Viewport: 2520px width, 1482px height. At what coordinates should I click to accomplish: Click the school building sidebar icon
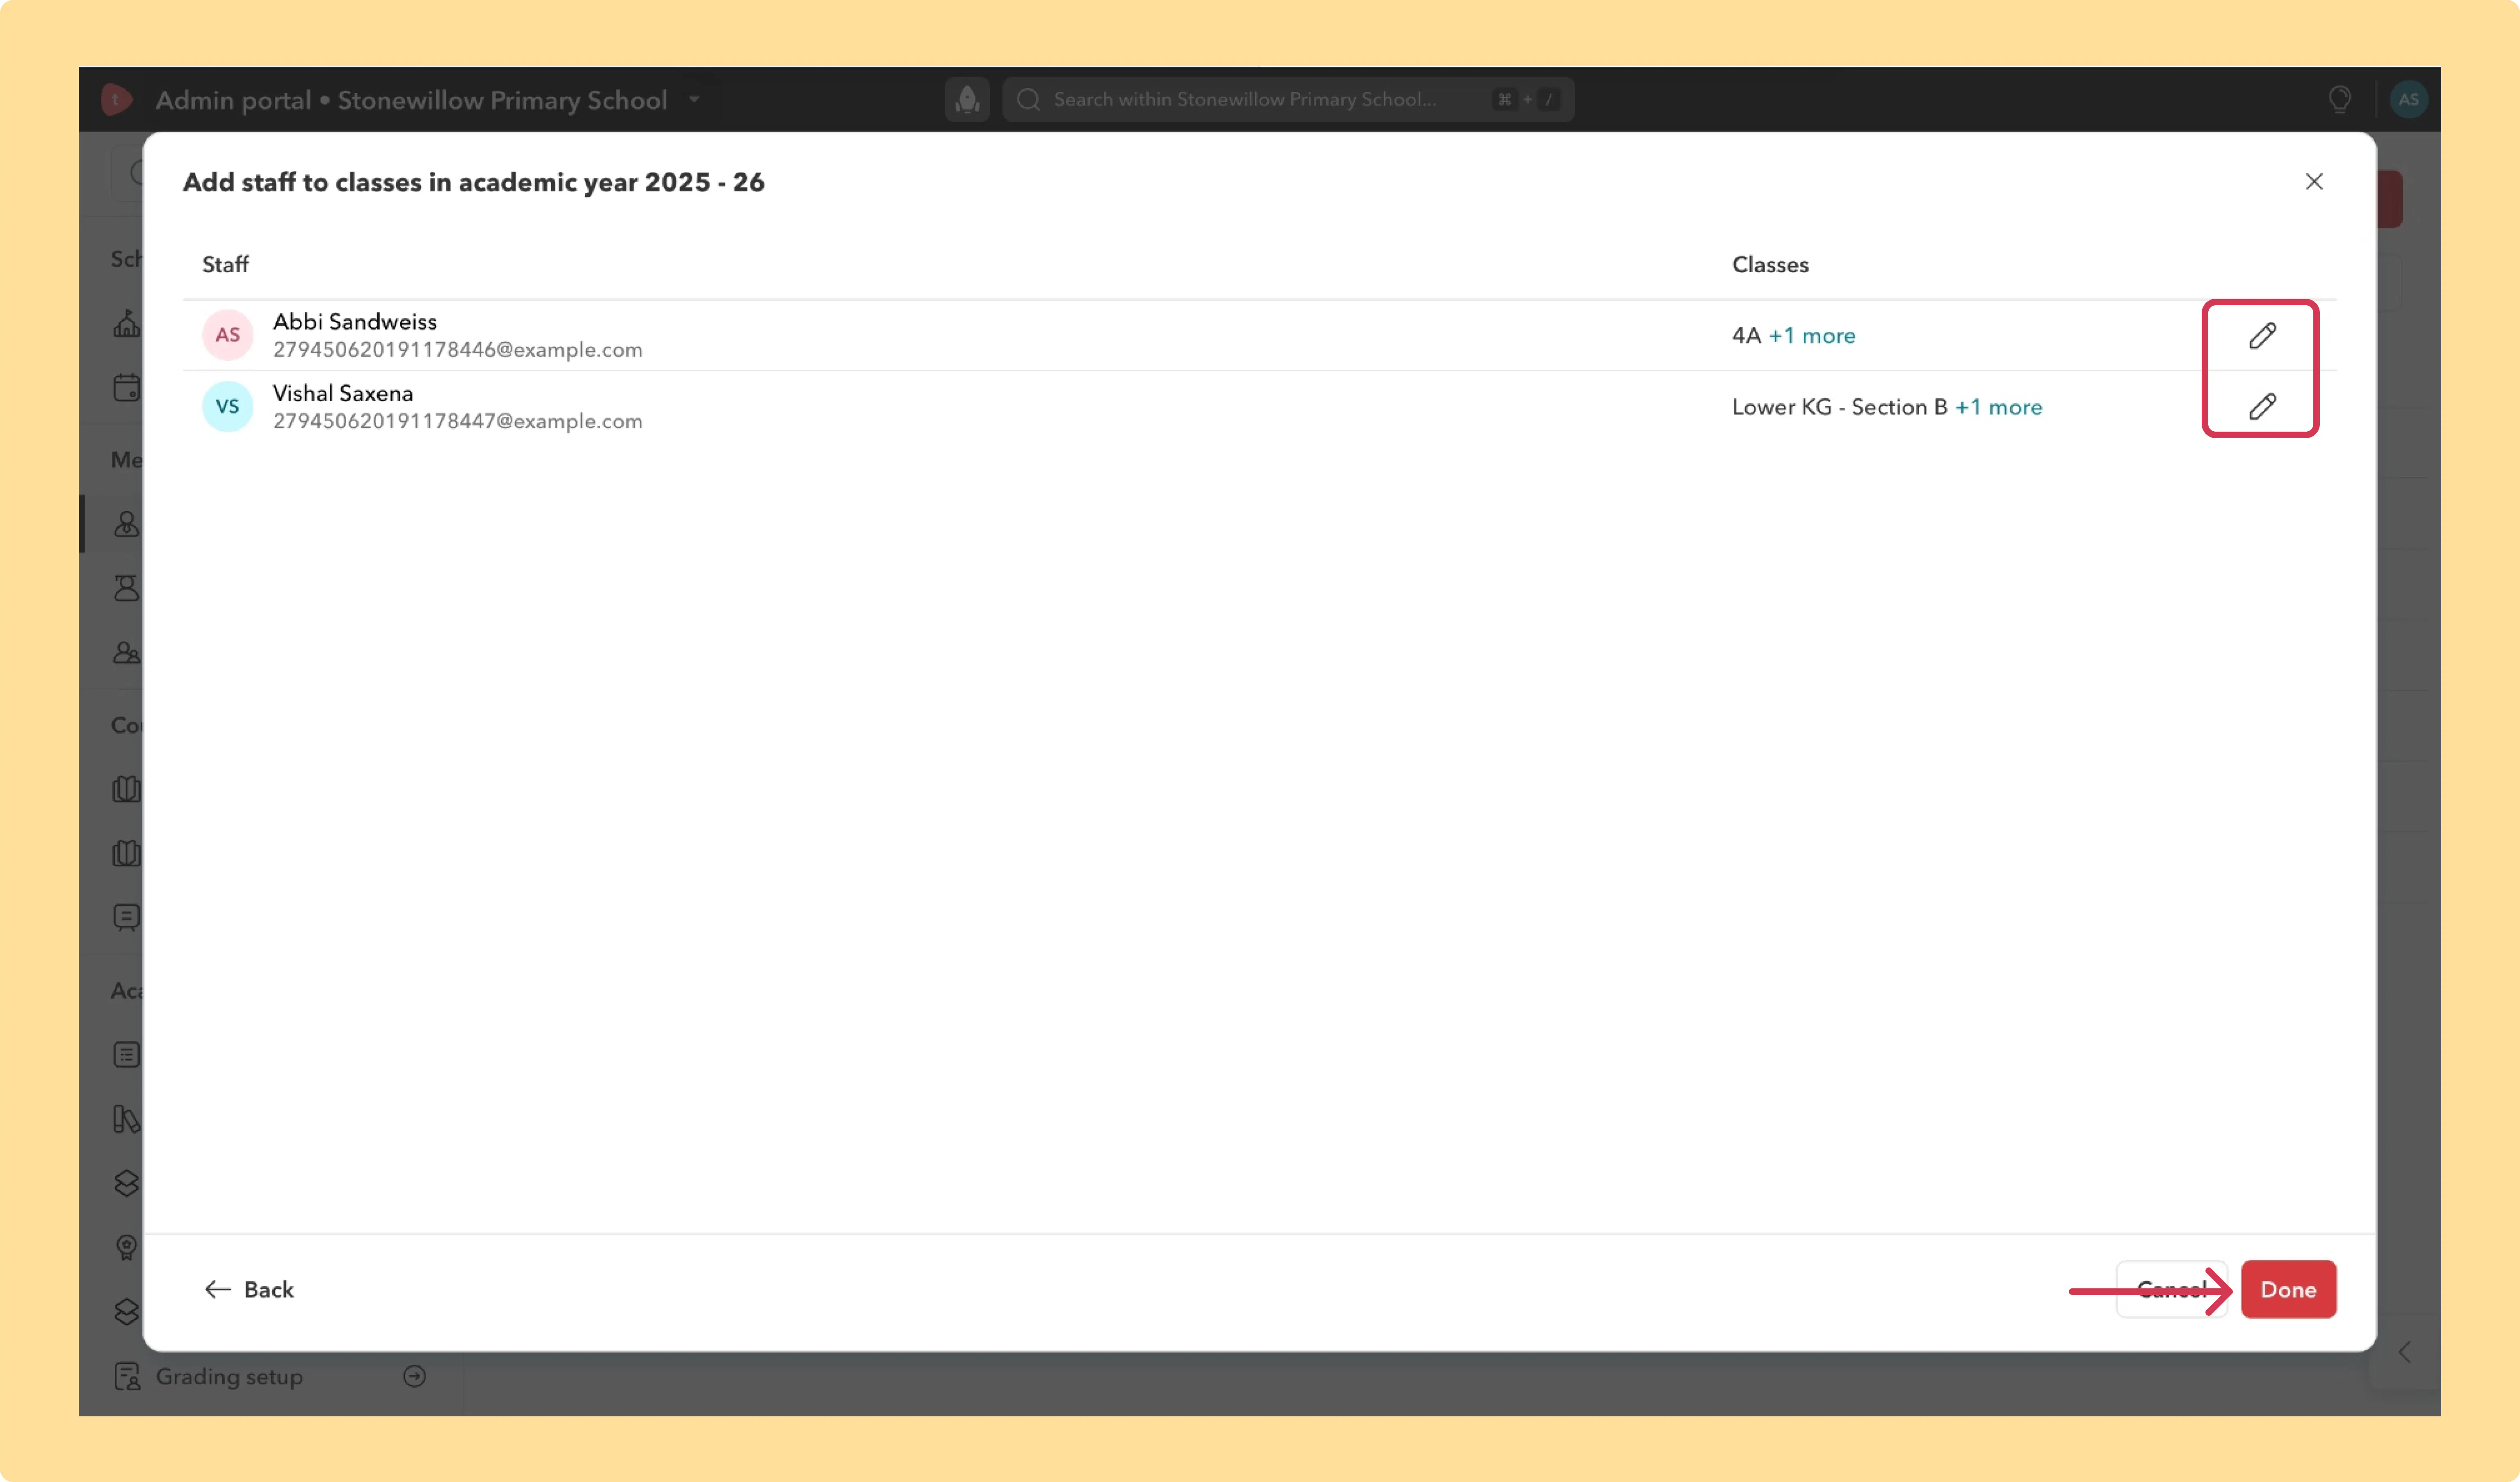(x=127, y=323)
